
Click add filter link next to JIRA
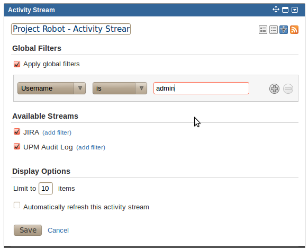(x=57, y=133)
